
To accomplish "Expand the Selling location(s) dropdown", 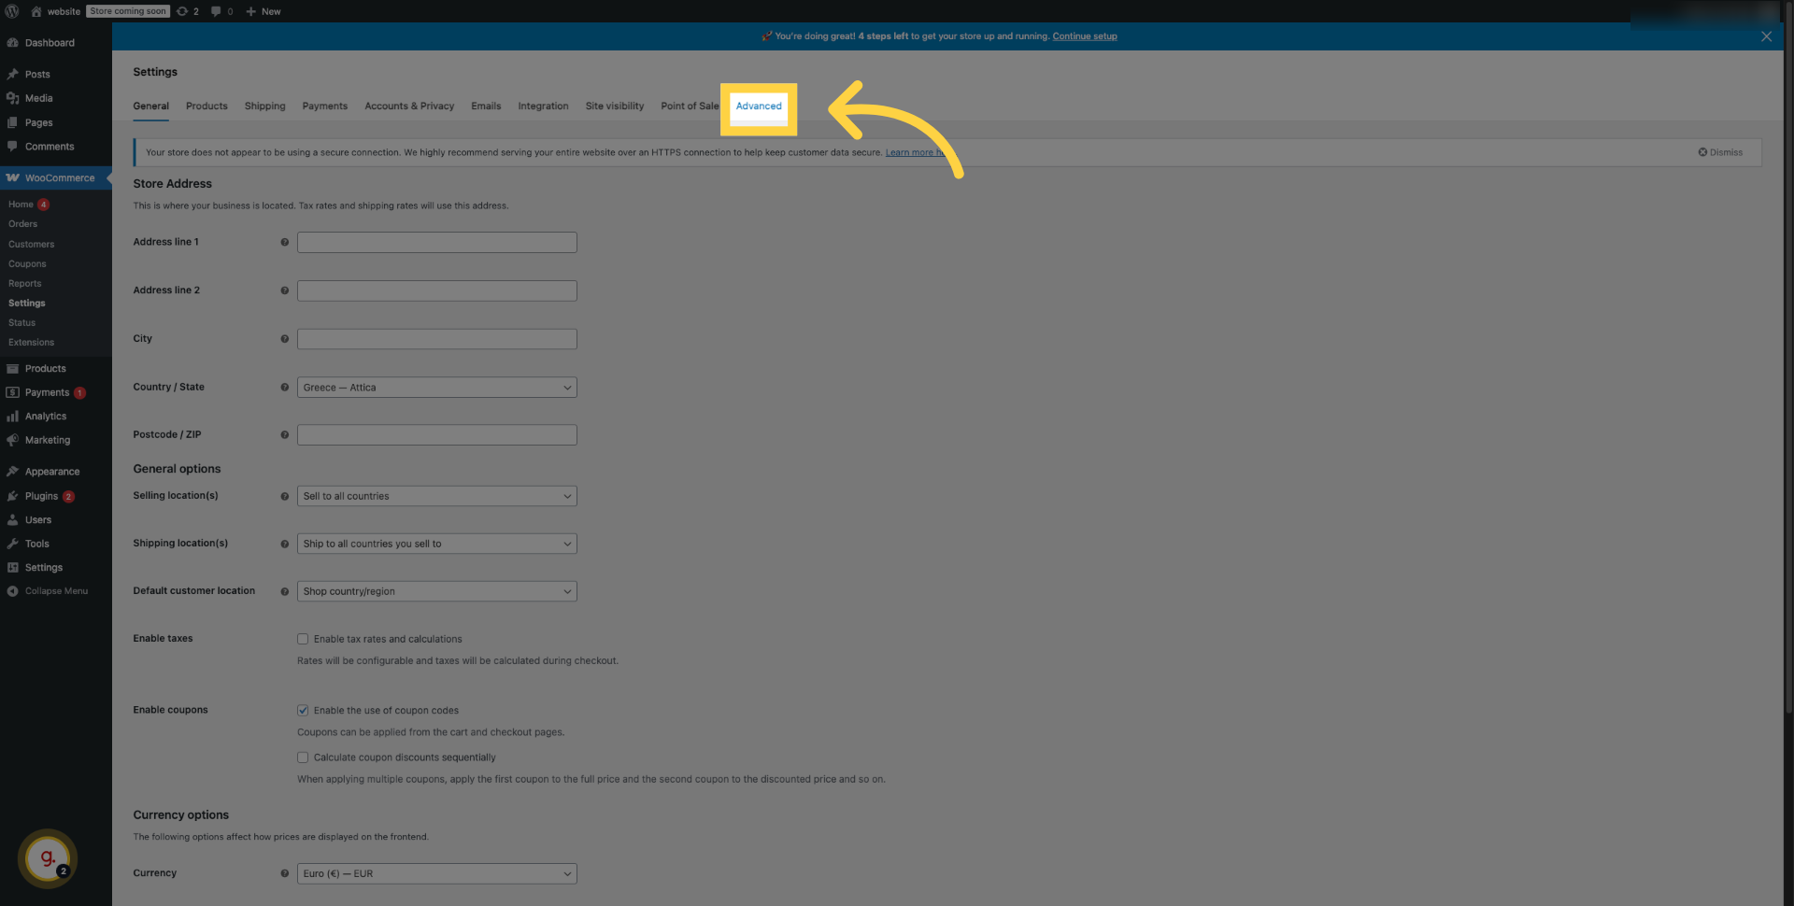I will [437, 496].
